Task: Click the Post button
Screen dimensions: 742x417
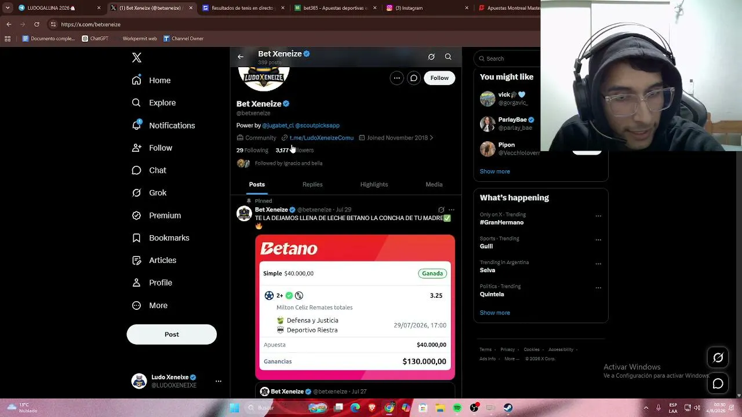Action: (172, 334)
